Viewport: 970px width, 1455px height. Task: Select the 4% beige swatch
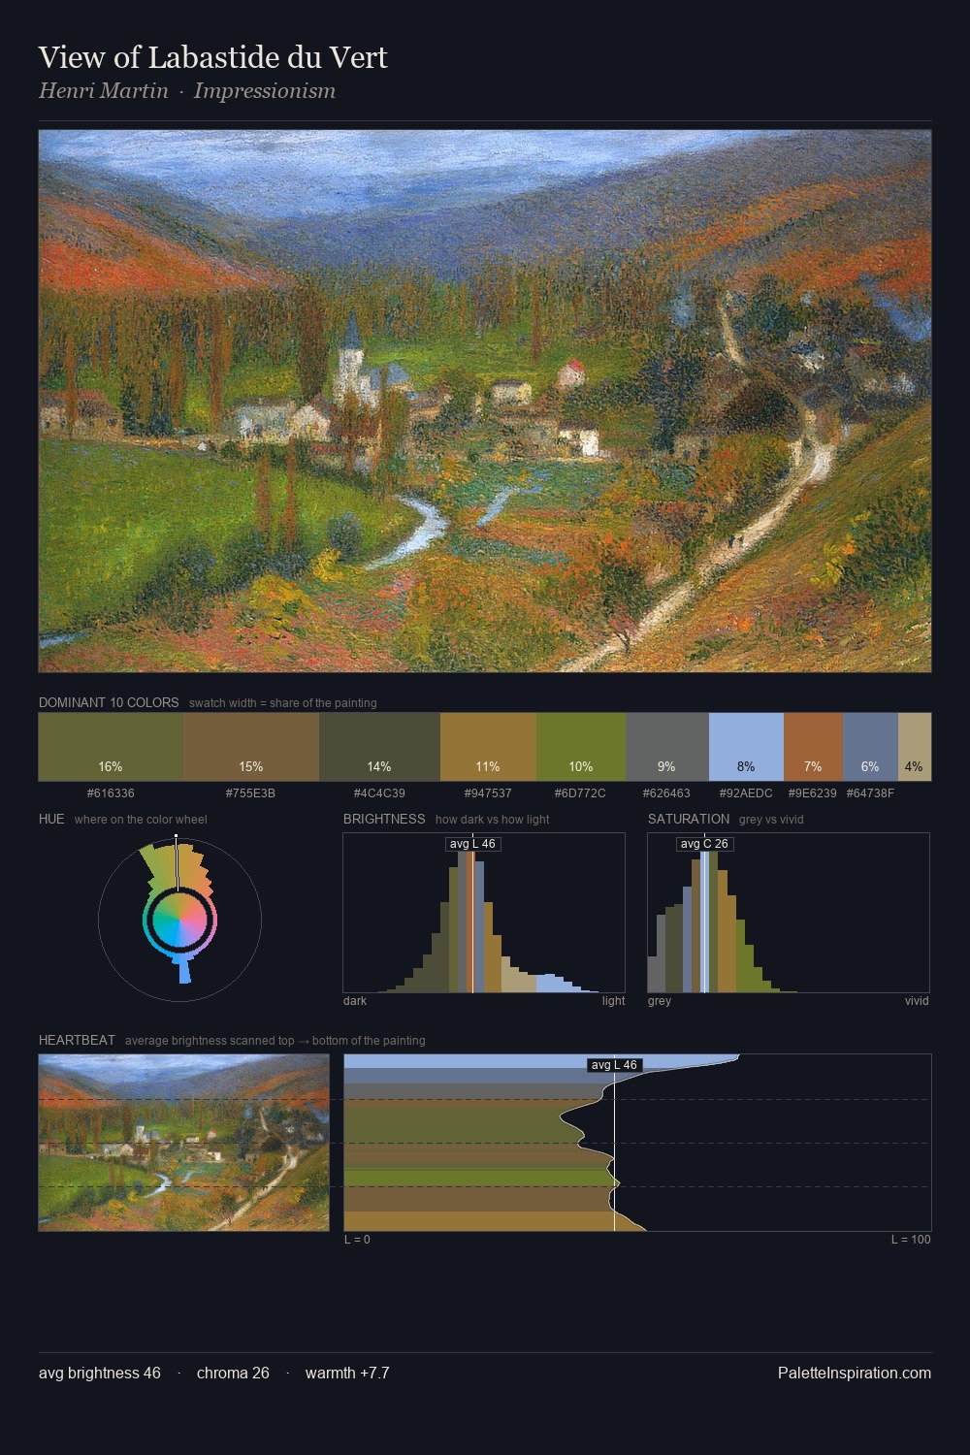click(915, 747)
